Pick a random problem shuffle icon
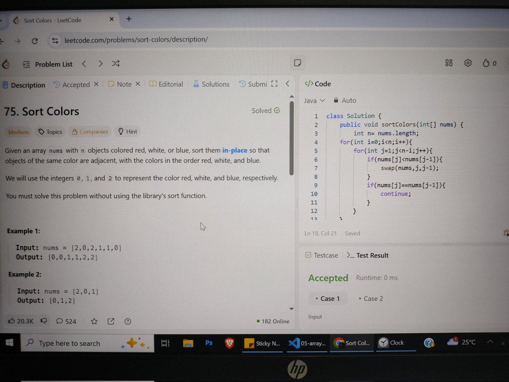This screenshot has height=382, width=509. pos(116,64)
